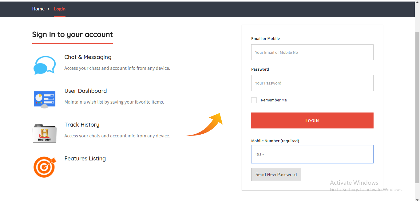Click the Send New Password button
The image size is (420, 201).
click(x=276, y=174)
